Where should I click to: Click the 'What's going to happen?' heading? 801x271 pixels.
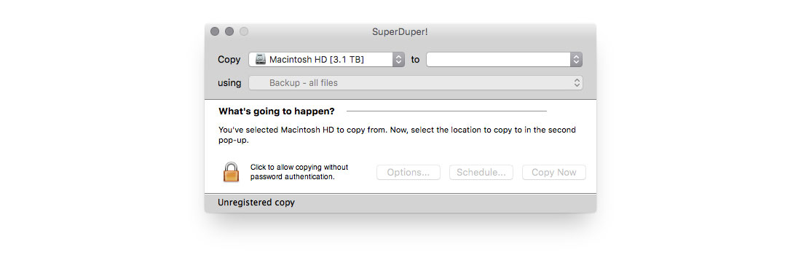point(277,111)
